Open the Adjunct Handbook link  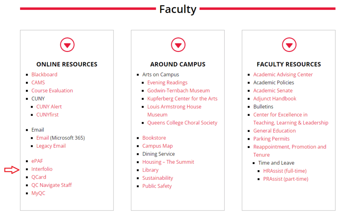[274, 98]
